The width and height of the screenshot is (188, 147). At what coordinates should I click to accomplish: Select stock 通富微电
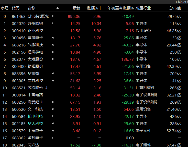coord(35,52)
